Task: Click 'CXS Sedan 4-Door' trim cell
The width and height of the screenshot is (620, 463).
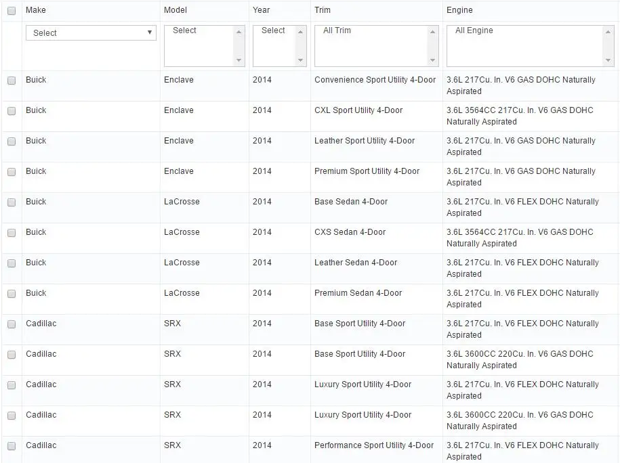Action: [x=350, y=232]
